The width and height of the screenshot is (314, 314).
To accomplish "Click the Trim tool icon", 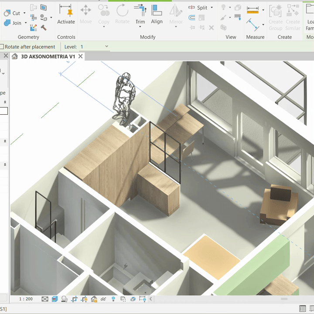I will click(x=140, y=11).
